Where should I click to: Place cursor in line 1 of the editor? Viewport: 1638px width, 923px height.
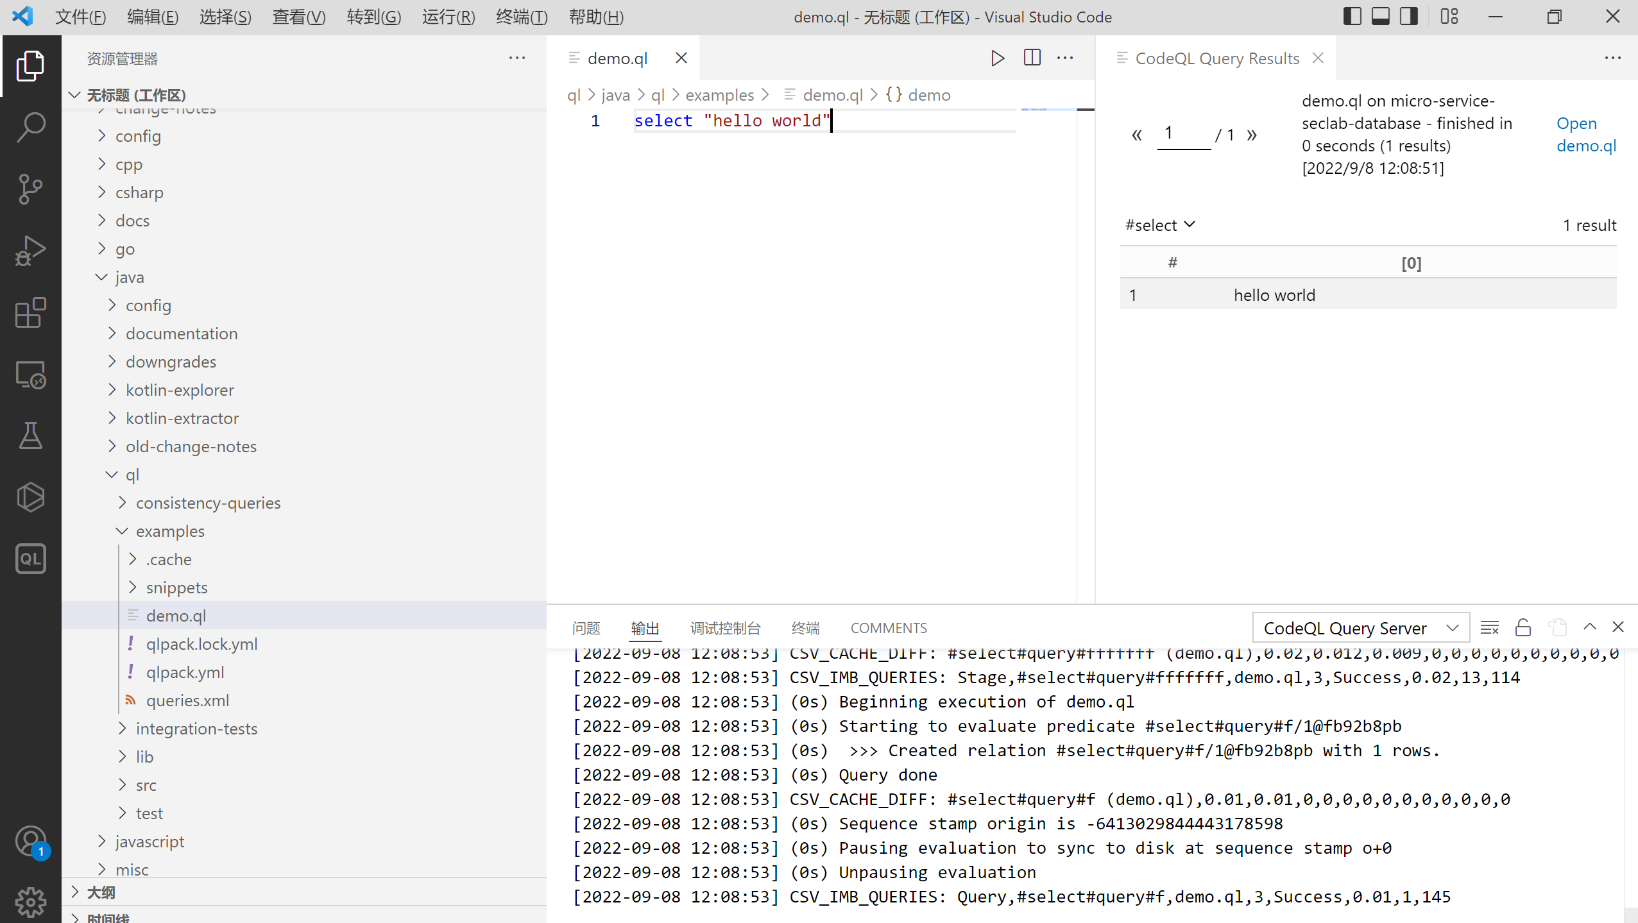pos(825,121)
